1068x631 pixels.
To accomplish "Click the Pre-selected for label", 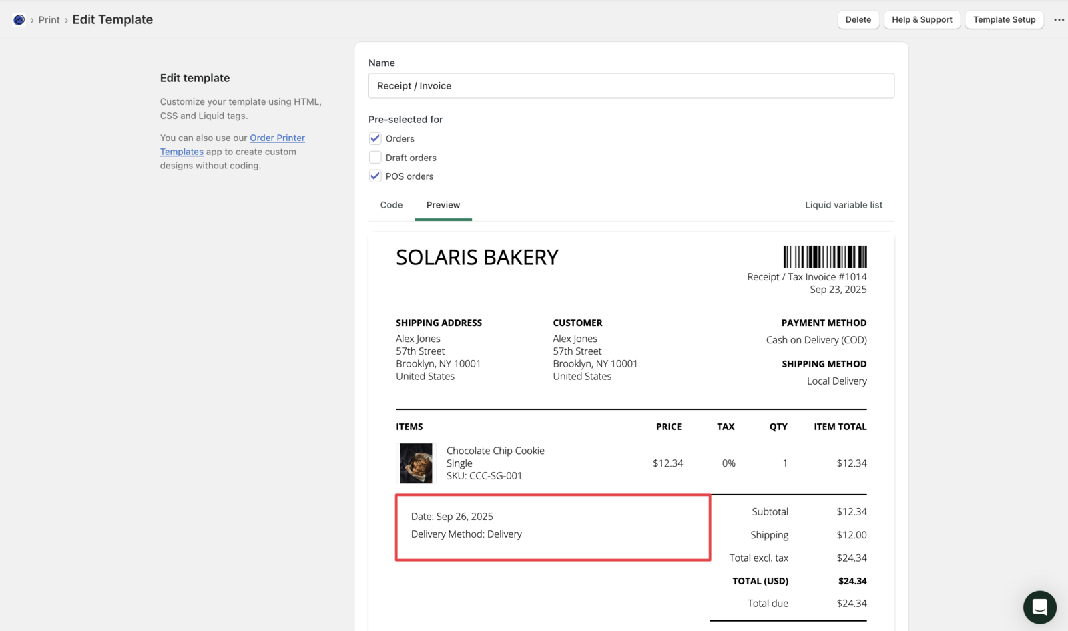I will 406,120.
